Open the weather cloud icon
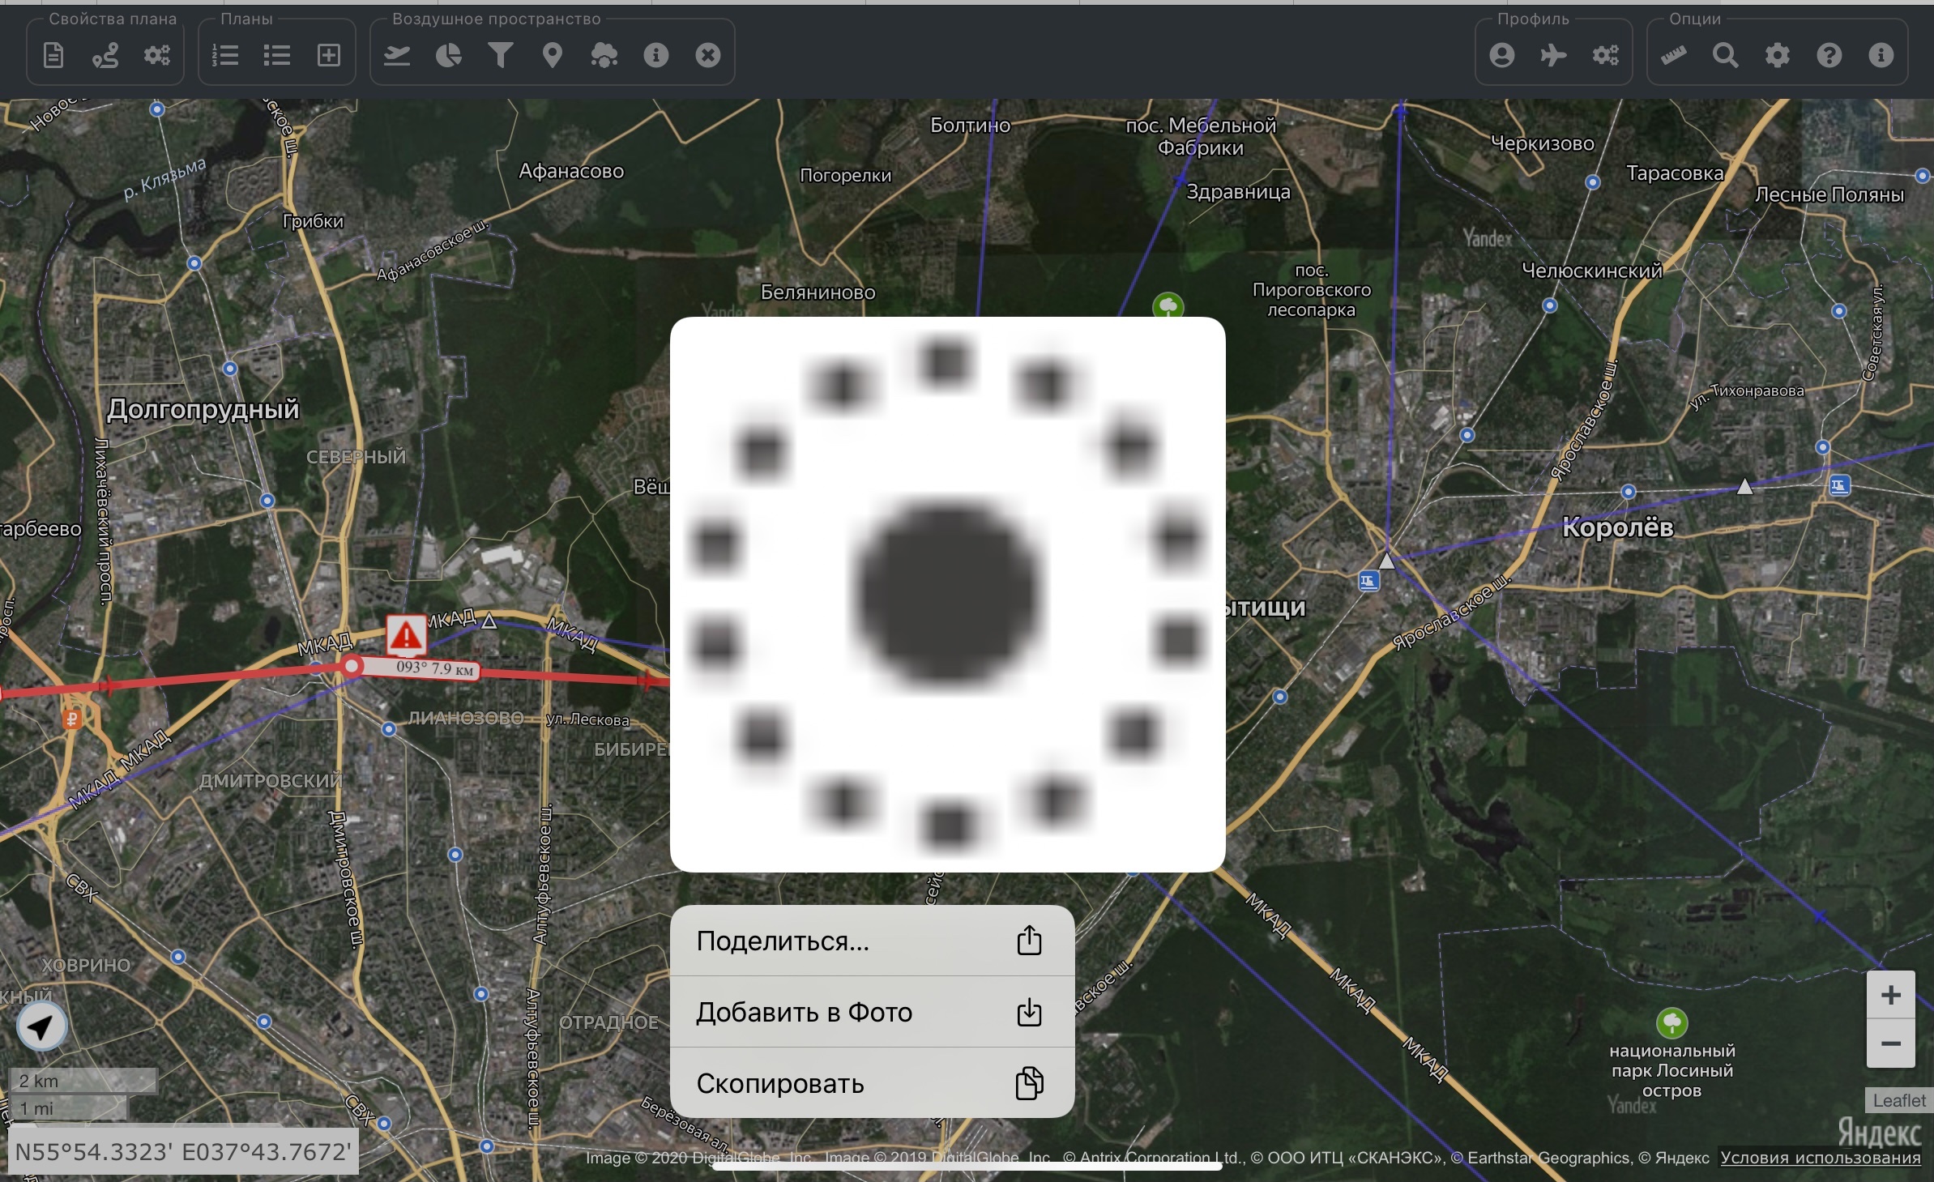The height and width of the screenshot is (1182, 1934). (604, 55)
